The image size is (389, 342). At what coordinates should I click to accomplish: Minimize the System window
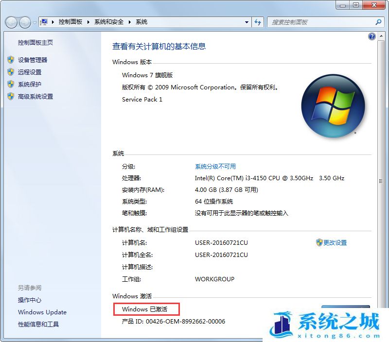pos(343,5)
